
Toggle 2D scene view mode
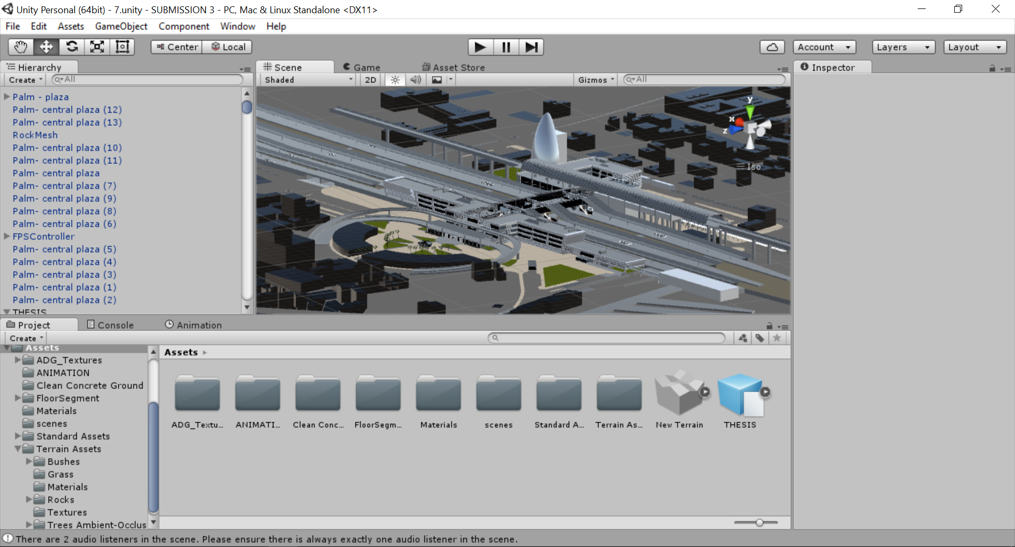(370, 79)
